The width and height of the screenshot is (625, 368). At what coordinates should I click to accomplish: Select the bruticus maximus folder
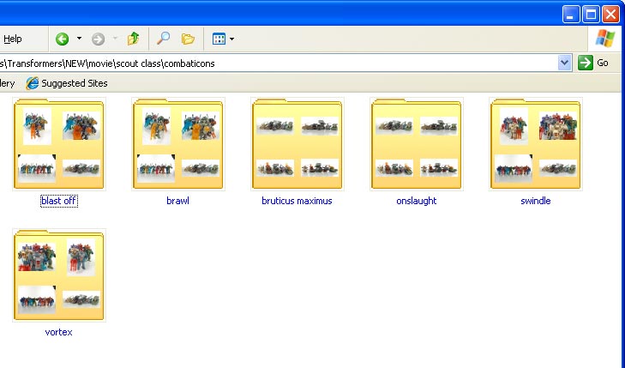click(x=297, y=145)
